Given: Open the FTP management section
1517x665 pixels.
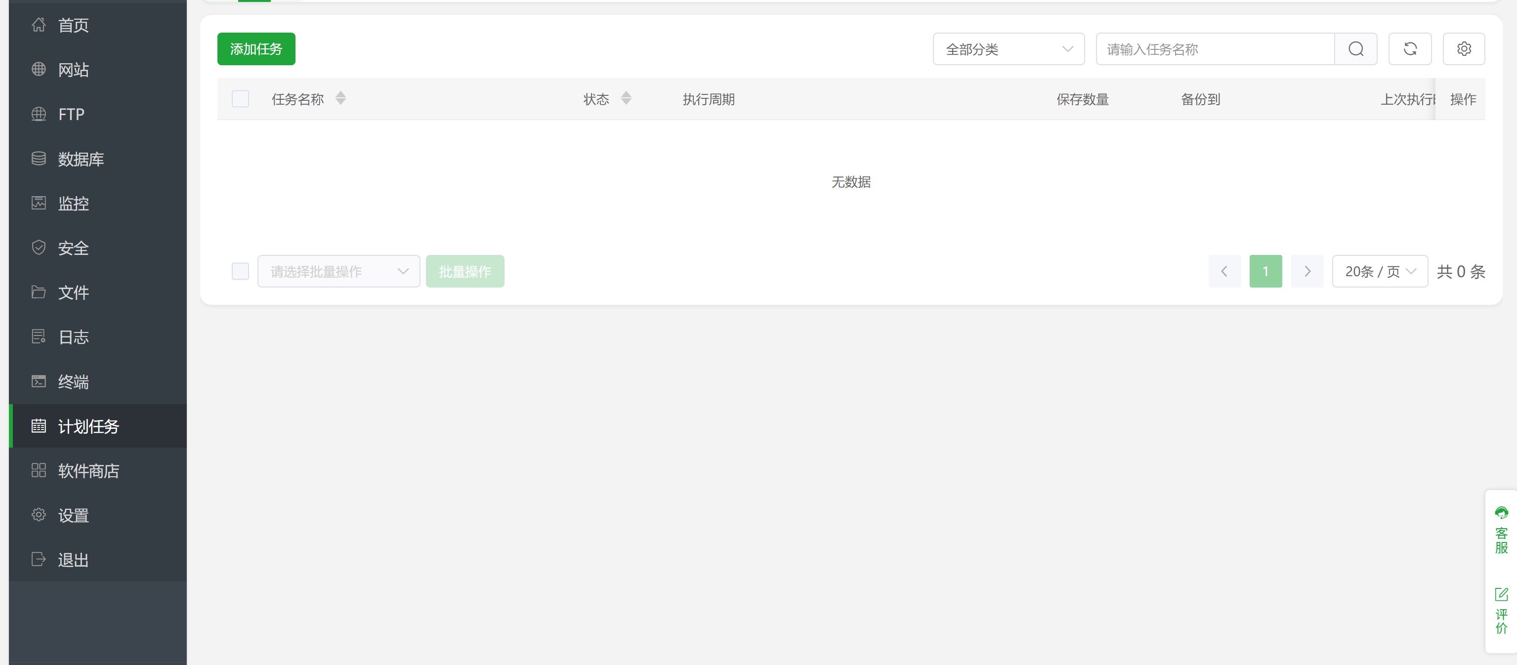Looking at the screenshot, I should click(x=71, y=114).
